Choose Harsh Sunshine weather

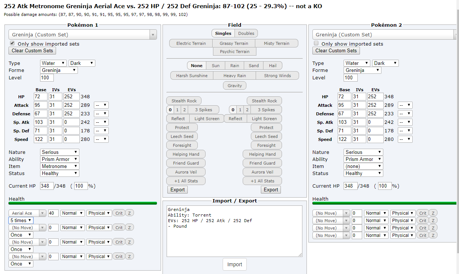pos(192,76)
